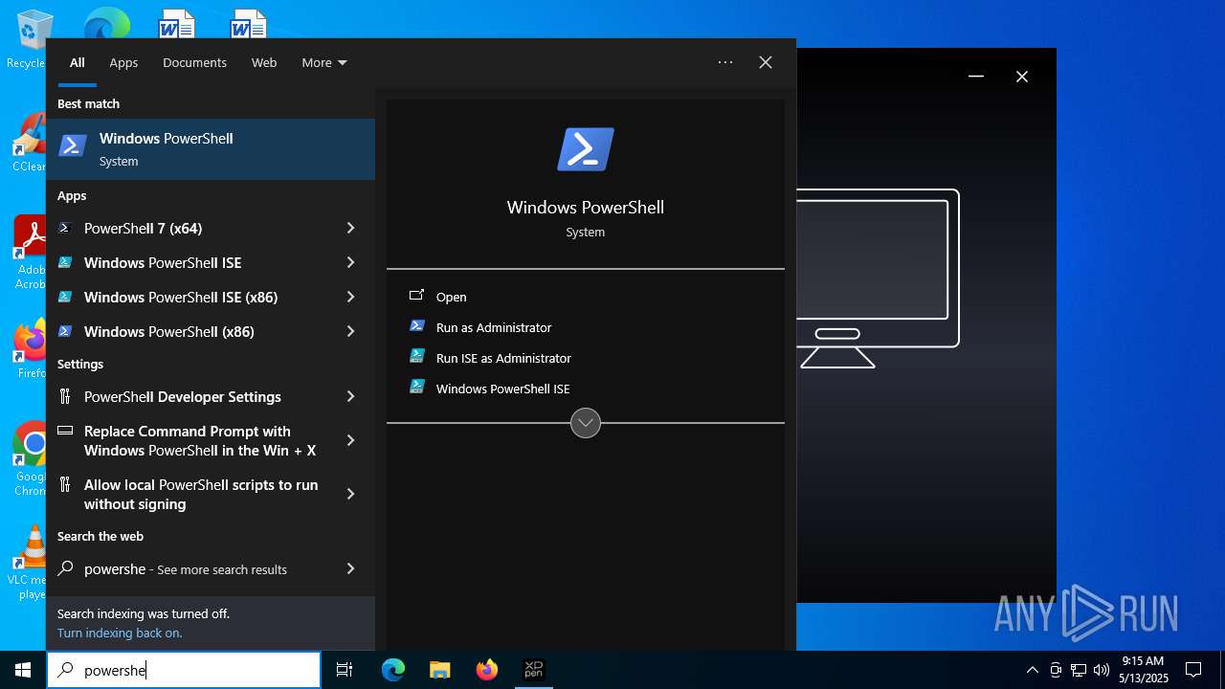Open Task View on the taskbar

coord(345,670)
